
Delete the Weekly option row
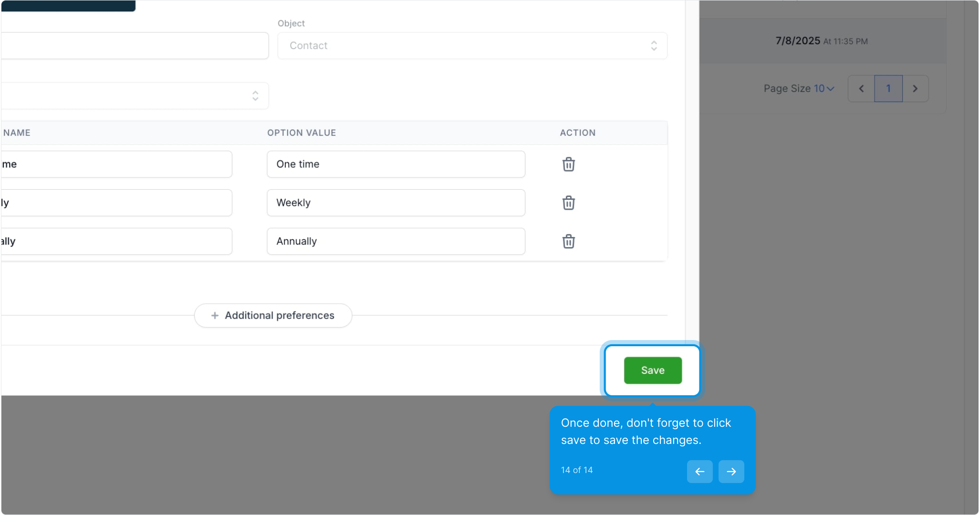(568, 203)
